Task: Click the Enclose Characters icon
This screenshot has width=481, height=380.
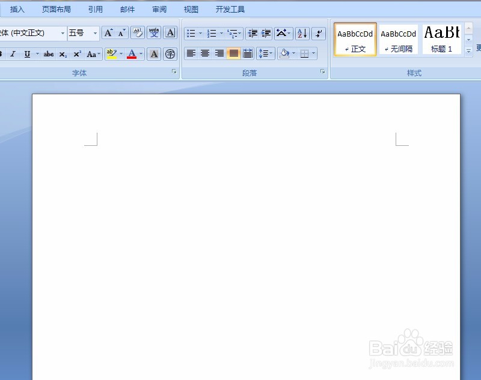Action: tap(170, 54)
